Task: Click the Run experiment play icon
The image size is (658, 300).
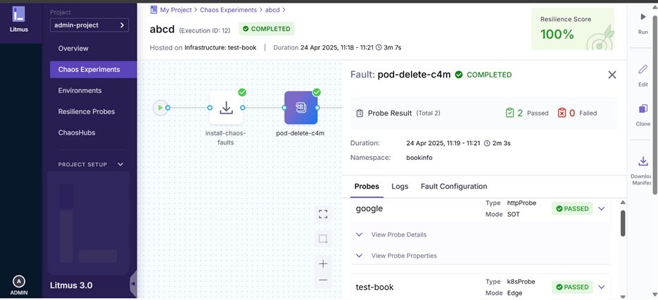Action: coord(643,17)
